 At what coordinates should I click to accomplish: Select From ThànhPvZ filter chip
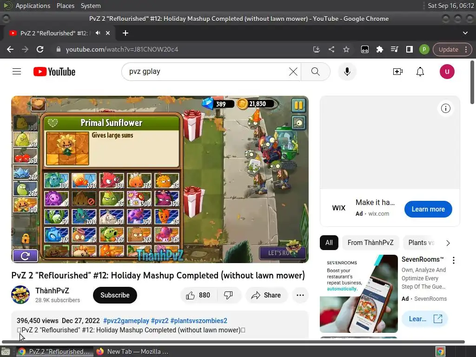click(x=370, y=243)
